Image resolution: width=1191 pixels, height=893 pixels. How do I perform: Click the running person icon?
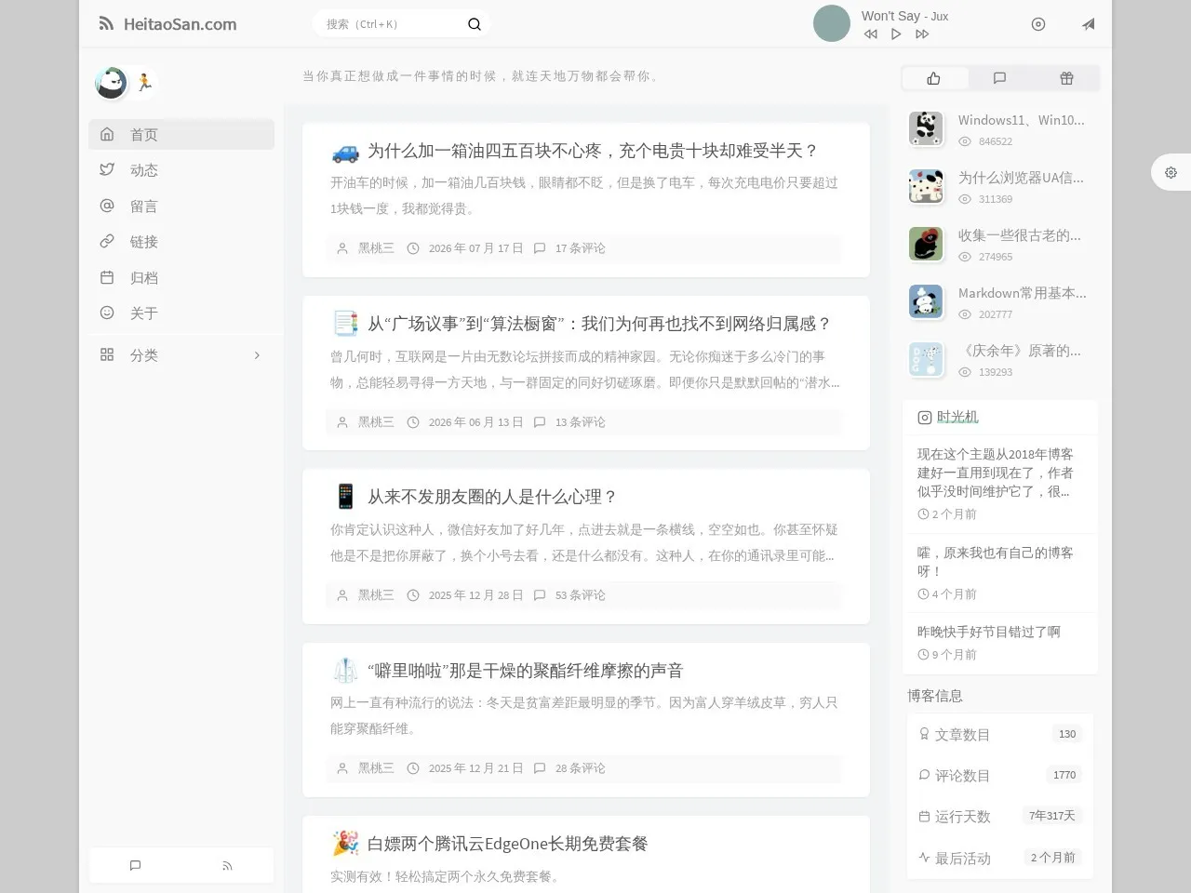click(x=144, y=82)
